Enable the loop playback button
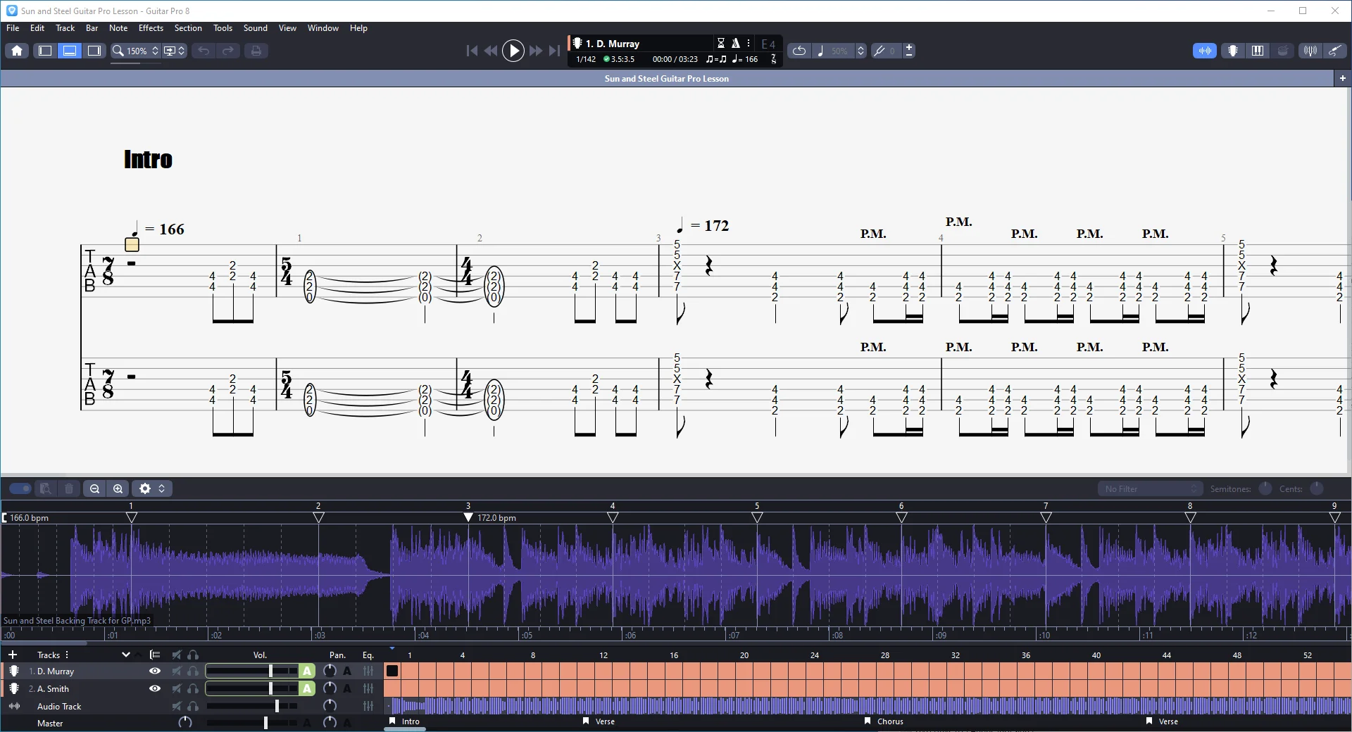Screen dimensions: 1352x732 [799, 51]
